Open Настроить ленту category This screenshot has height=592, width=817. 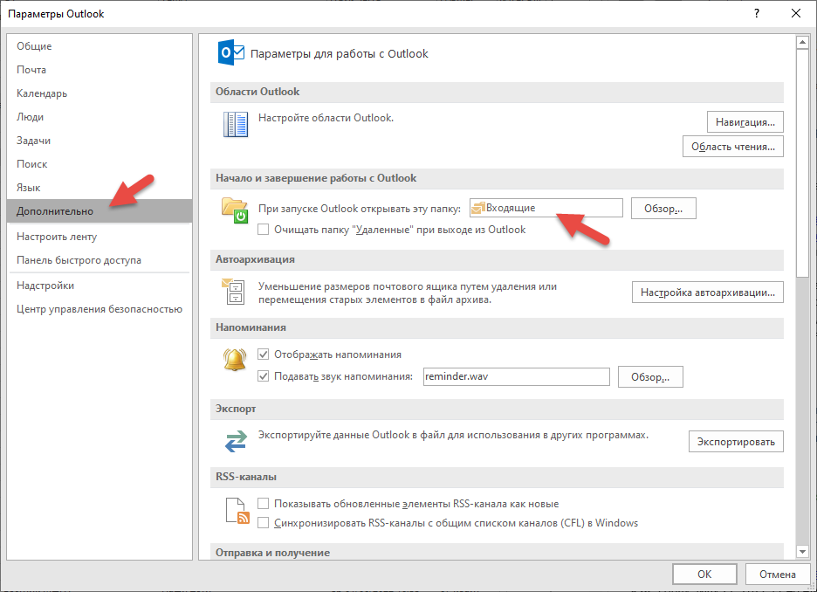click(x=100, y=237)
